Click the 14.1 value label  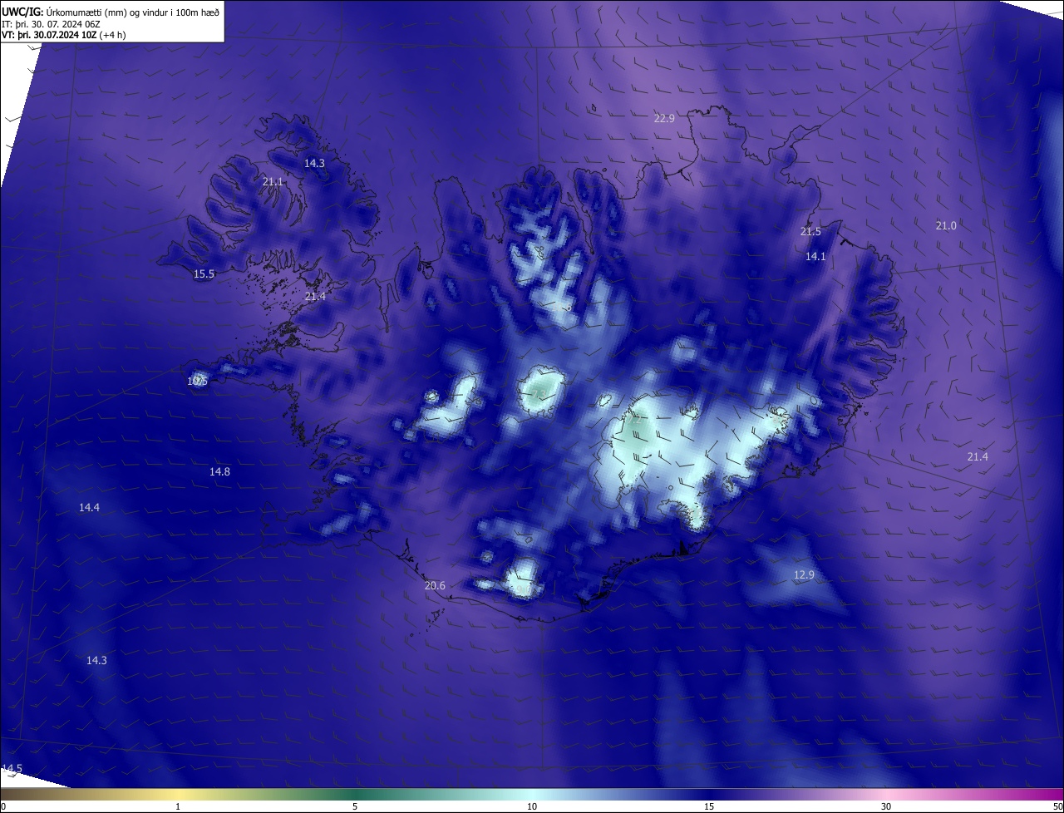pos(815,257)
